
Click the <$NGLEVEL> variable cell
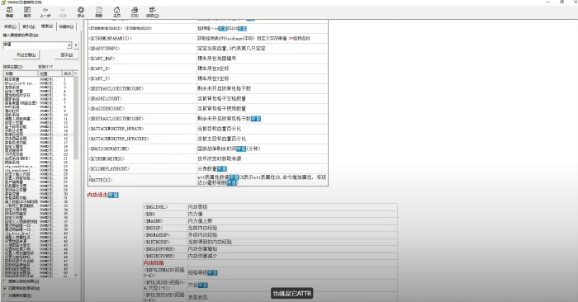pos(165,207)
